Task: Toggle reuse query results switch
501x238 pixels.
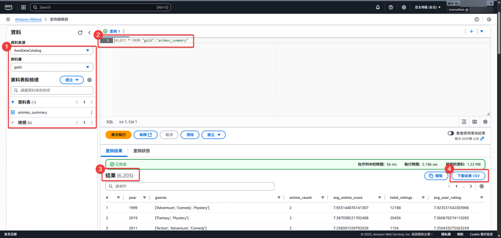Action: click(x=451, y=133)
